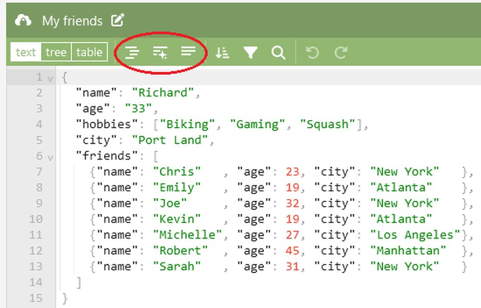This screenshot has height=308, width=481.
Task: Undo the last change
Action: [x=313, y=52]
